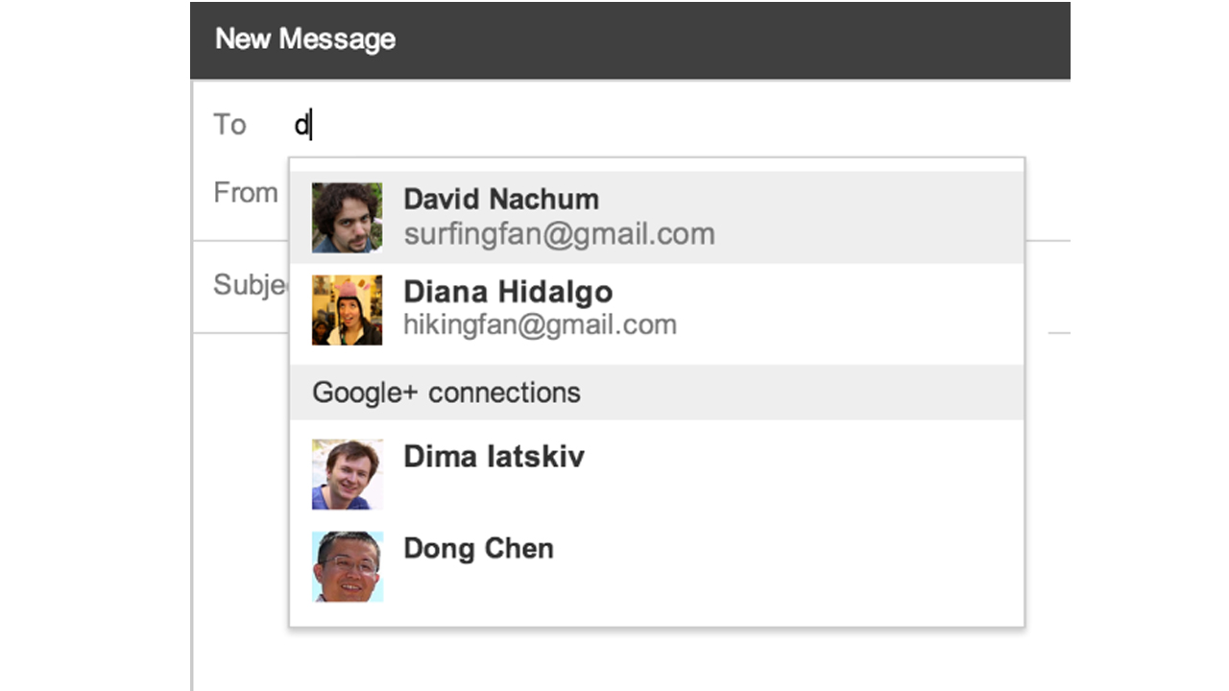Click the New Message title text
The height and width of the screenshot is (691, 1229).
click(x=305, y=39)
